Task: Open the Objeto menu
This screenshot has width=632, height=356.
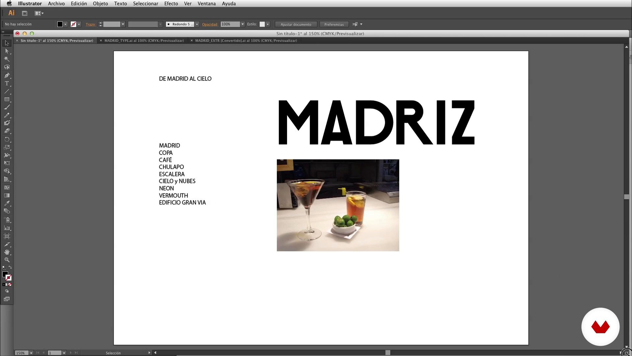Action: pyautogui.click(x=100, y=4)
